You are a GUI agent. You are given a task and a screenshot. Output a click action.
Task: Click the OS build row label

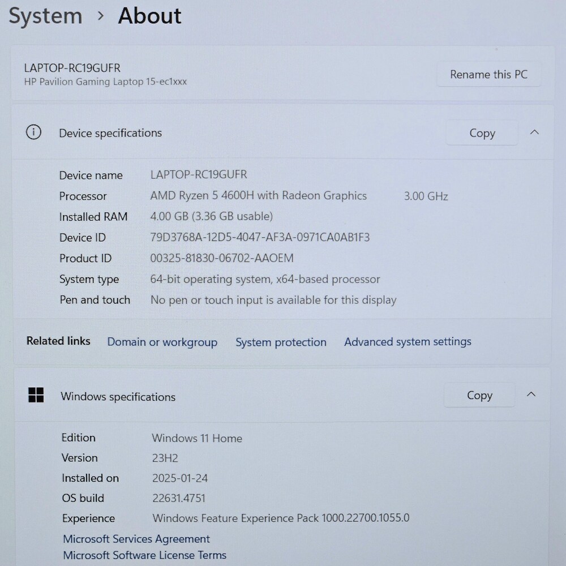83,498
